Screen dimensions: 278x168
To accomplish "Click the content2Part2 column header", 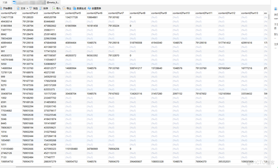I will pyautogui.click(x=11, y=13).
